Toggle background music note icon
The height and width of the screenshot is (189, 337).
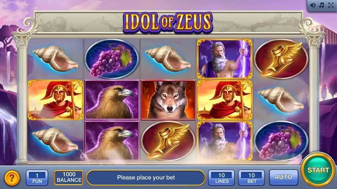(321, 5)
